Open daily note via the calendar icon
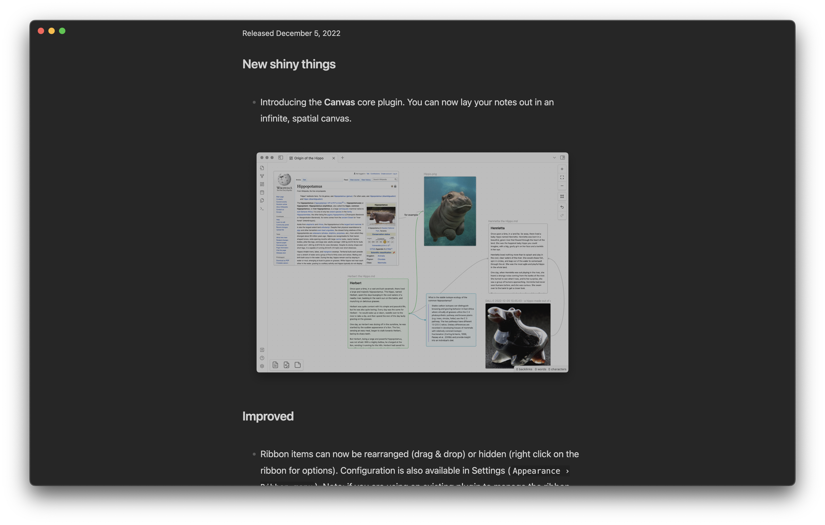825x525 pixels. [262, 192]
